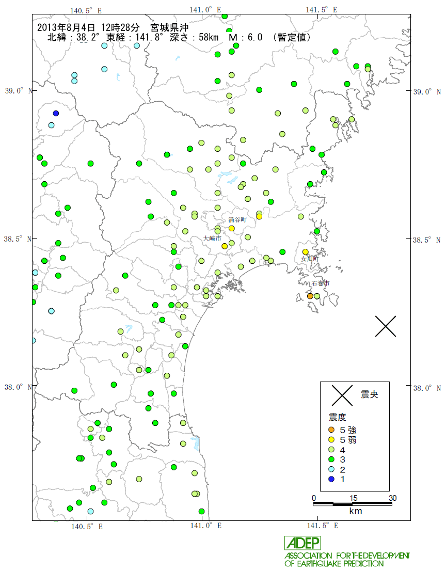Click the 涌谷町 town label
This screenshot has height=571, width=446.
tap(237, 220)
